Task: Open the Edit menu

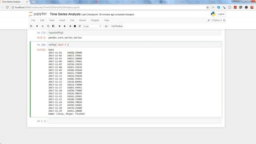Action: pos(42,20)
